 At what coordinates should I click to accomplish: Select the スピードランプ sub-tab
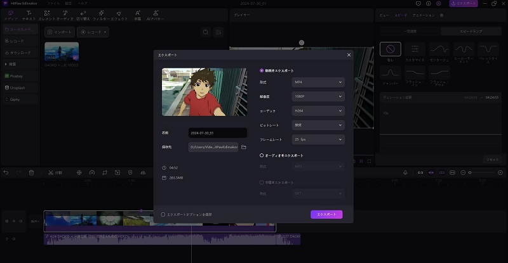[471, 32]
